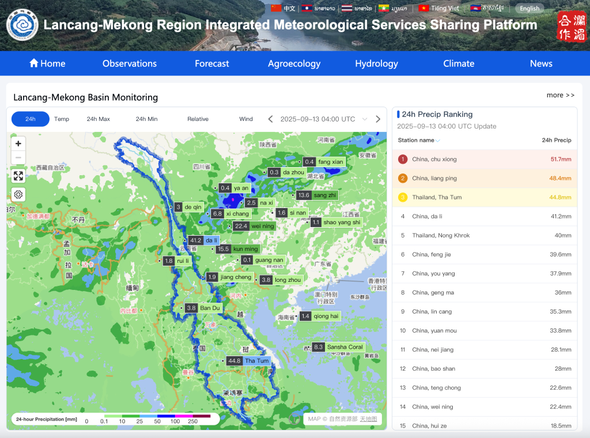Expand monitoring section via 'more >>'
This screenshot has height=438, width=590.
click(560, 95)
